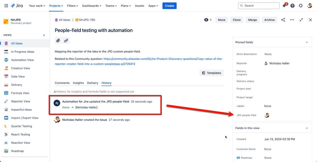This screenshot has width=317, height=162.
Task: Open the Date View
Action: click(25, 76)
